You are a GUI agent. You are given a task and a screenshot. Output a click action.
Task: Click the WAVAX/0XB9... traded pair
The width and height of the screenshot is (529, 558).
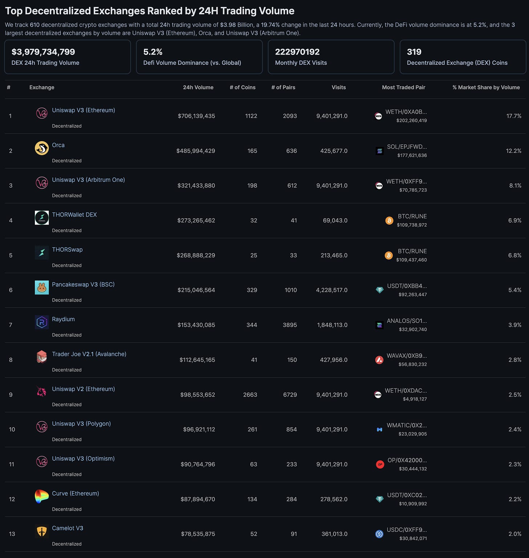click(x=407, y=356)
